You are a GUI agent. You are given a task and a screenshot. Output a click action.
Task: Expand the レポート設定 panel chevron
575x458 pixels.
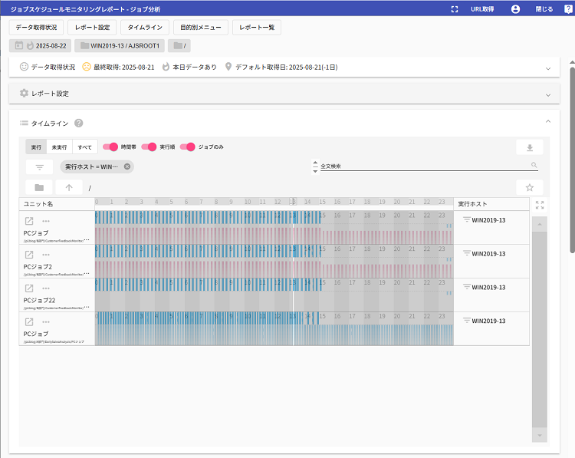[x=548, y=95]
